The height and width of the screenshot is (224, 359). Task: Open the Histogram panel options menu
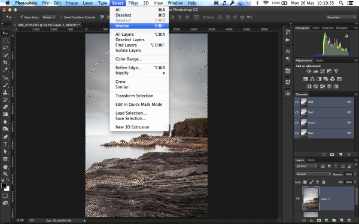point(355,28)
